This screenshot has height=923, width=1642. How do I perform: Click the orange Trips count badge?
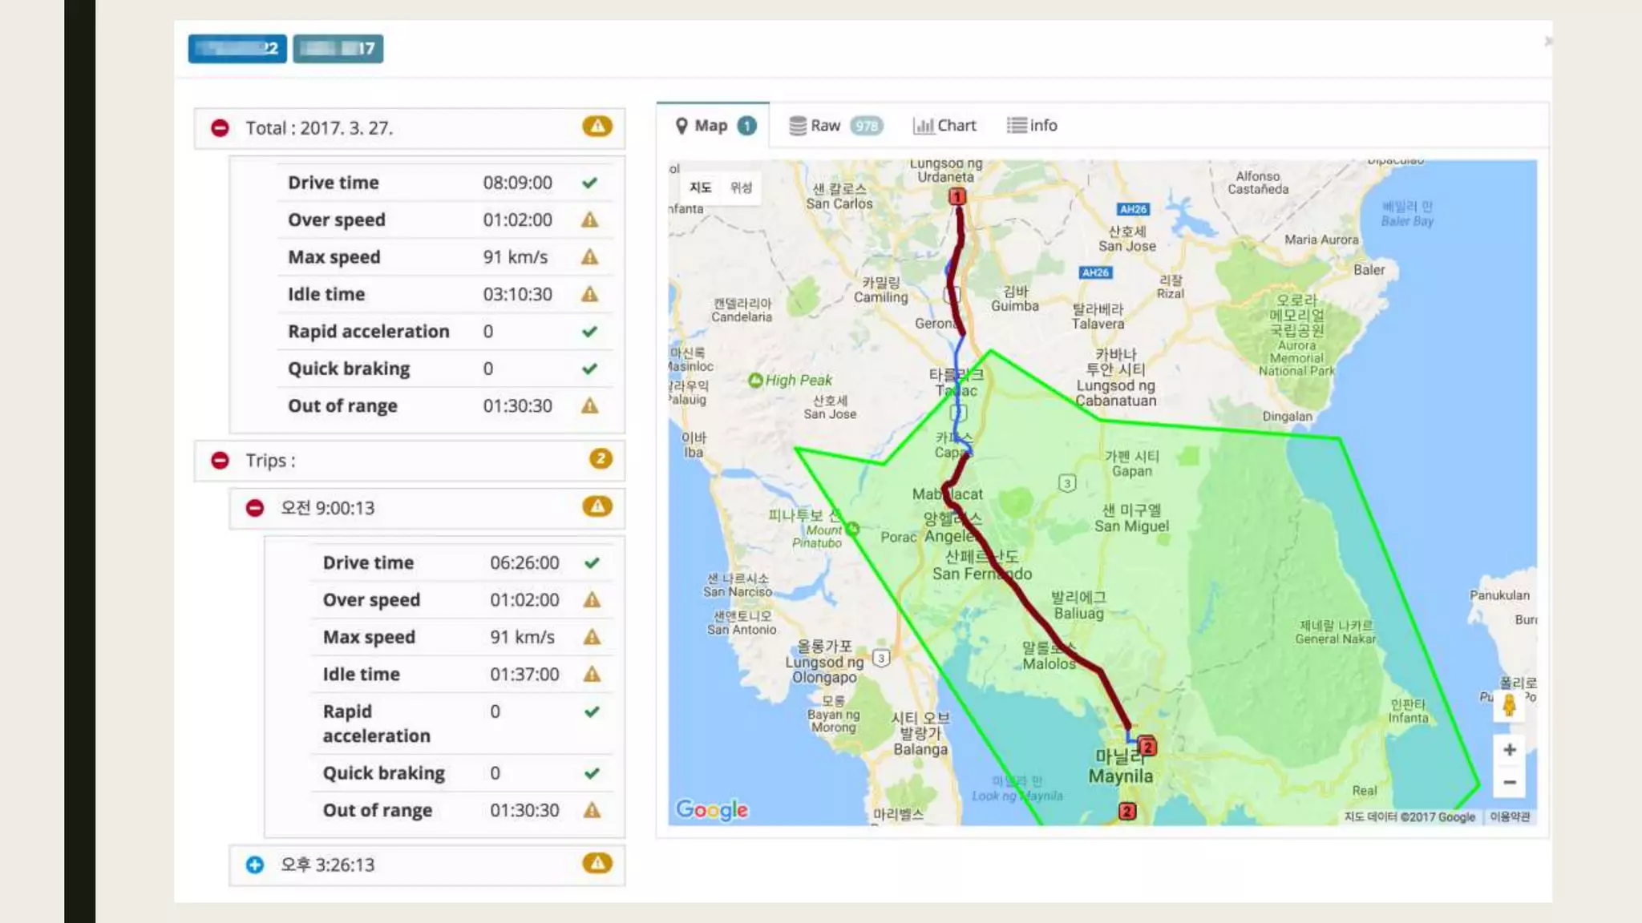tap(600, 459)
